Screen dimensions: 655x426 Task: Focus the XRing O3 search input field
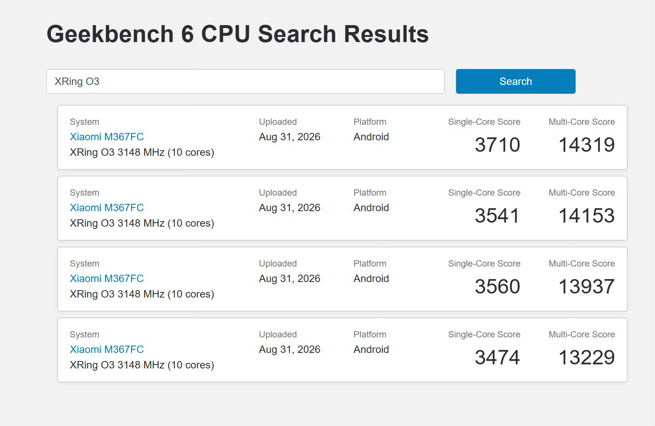[x=245, y=81]
